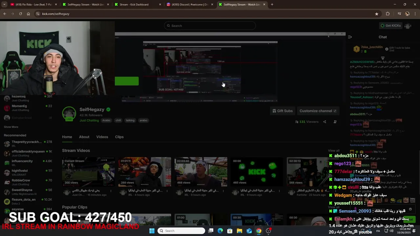The width and height of the screenshot is (420, 236).
Task: Expand sidebar with Show More
Action: 11,127
